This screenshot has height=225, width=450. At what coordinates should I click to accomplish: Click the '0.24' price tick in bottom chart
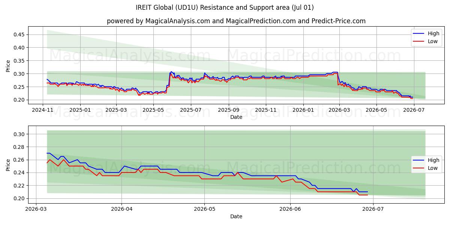(19, 173)
